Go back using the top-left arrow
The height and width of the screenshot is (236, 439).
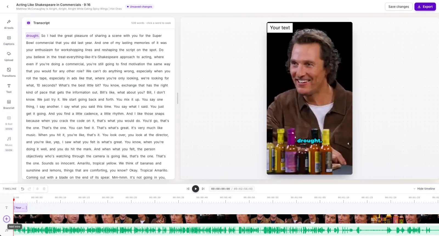tap(7, 7)
